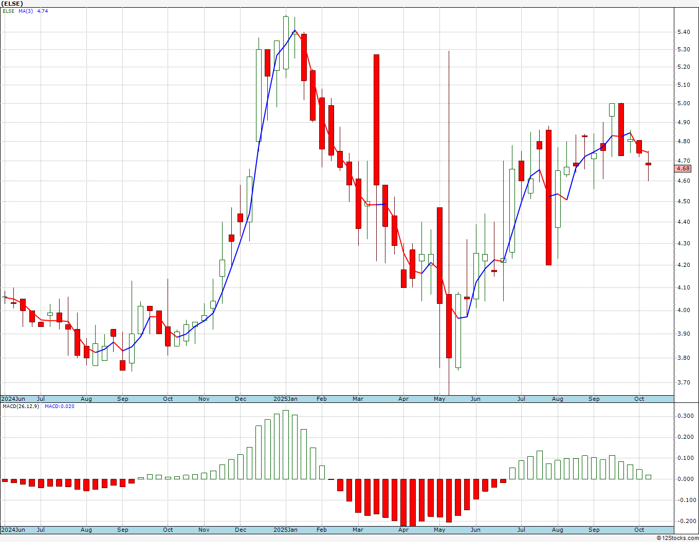Click the "4.74" moving average value
The height and width of the screenshot is (542, 699).
tap(43, 11)
